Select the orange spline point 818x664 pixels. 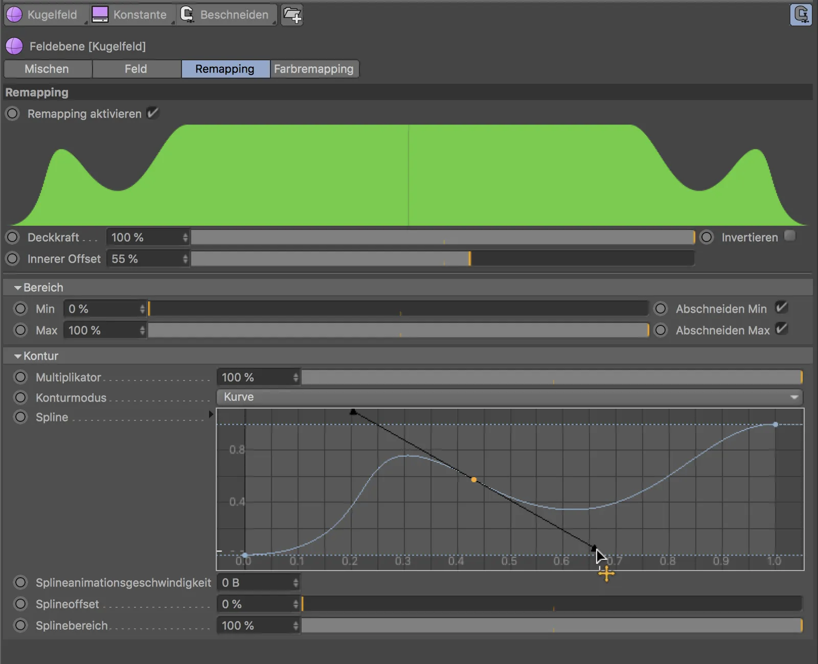pos(474,480)
